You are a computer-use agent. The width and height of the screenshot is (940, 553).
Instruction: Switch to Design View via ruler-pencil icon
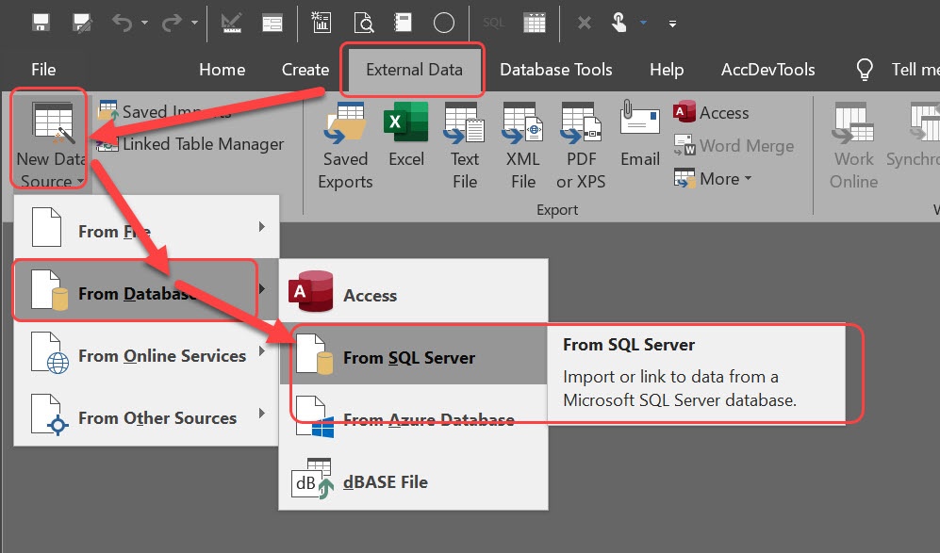(x=231, y=24)
